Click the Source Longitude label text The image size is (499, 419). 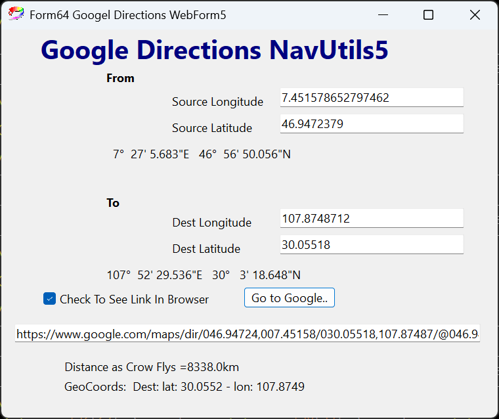tap(217, 102)
